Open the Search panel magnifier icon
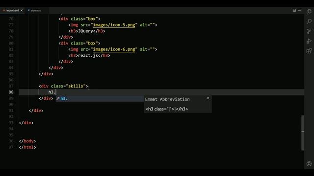 point(309,22)
